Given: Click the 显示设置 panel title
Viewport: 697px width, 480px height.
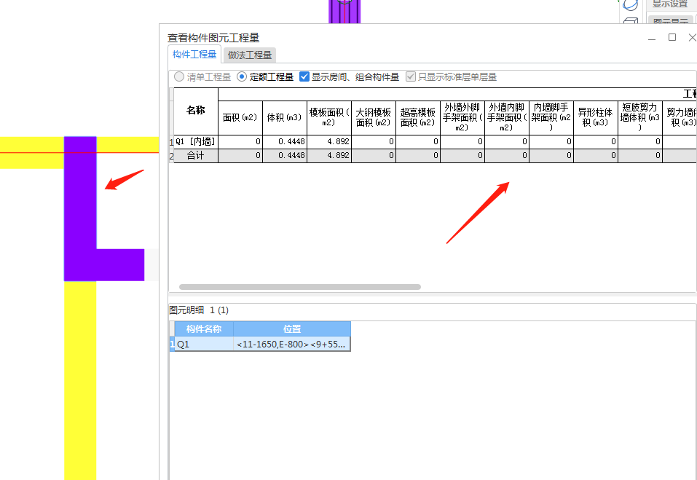Looking at the screenshot, I should point(670,4).
